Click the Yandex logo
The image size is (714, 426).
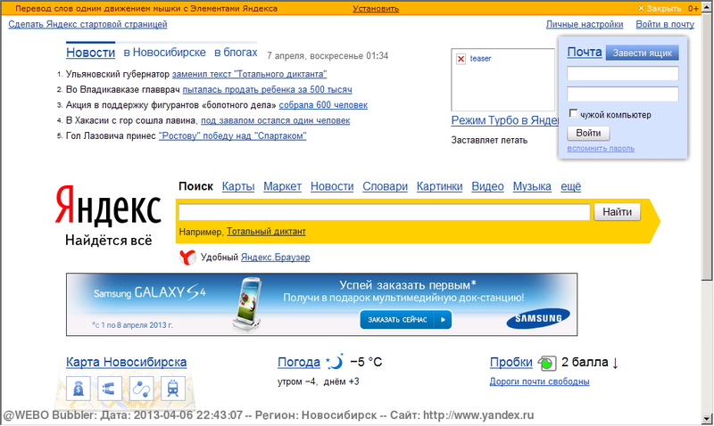click(108, 205)
